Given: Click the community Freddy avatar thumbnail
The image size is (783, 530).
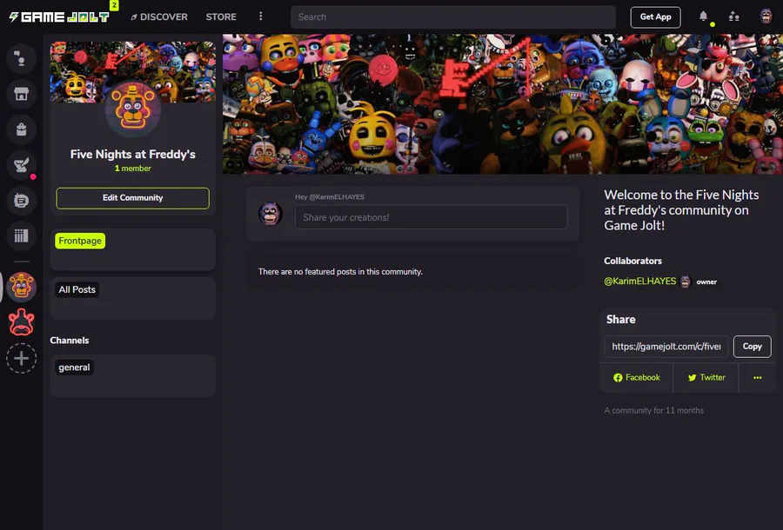Looking at the screenshot, I should click(x=133, y=109).
